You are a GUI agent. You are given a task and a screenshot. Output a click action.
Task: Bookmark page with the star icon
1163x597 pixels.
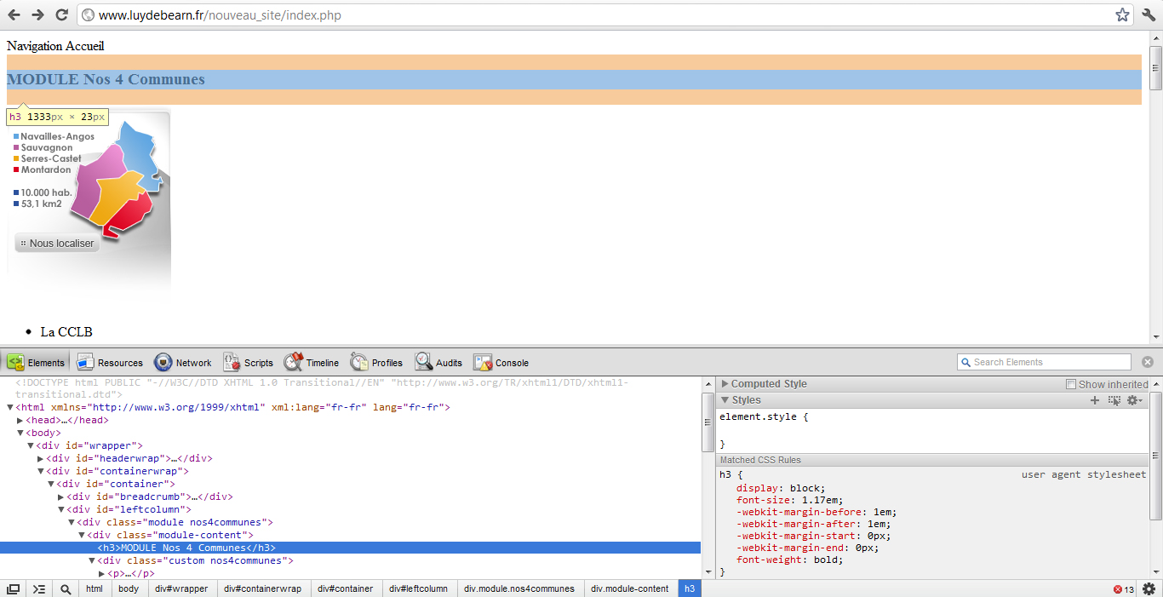point(1122,14)
